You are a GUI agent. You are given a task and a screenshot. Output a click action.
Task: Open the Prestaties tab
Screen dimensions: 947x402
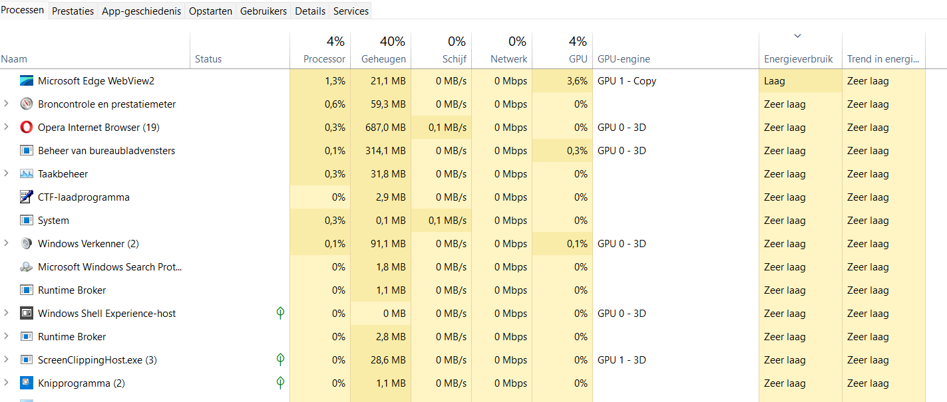[73, 11]
